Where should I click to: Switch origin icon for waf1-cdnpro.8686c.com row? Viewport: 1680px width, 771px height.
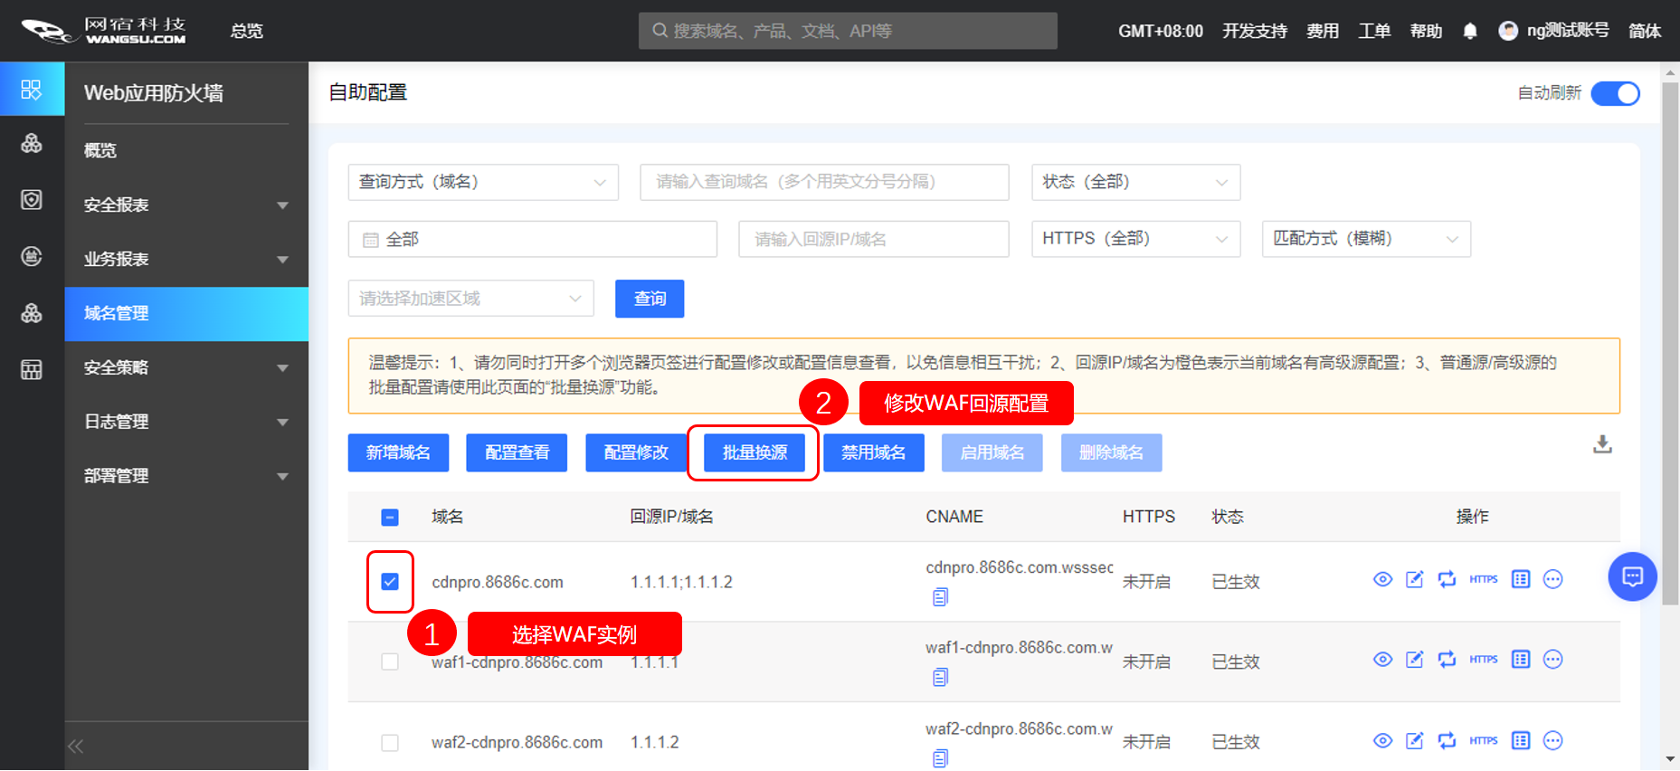point(1447,659)
